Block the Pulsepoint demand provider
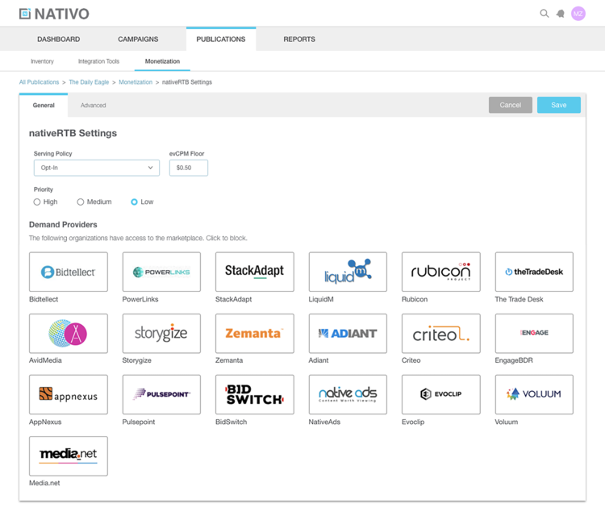This screenshot has height=520, width=605. tap(161, 394)
